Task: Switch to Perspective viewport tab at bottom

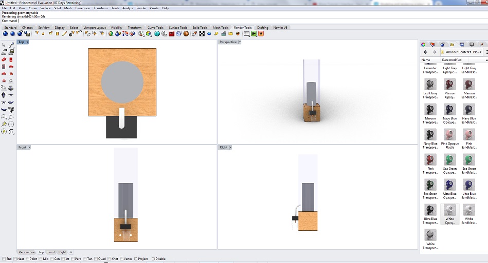Action: pyautogui.click(x=27, y=252)
